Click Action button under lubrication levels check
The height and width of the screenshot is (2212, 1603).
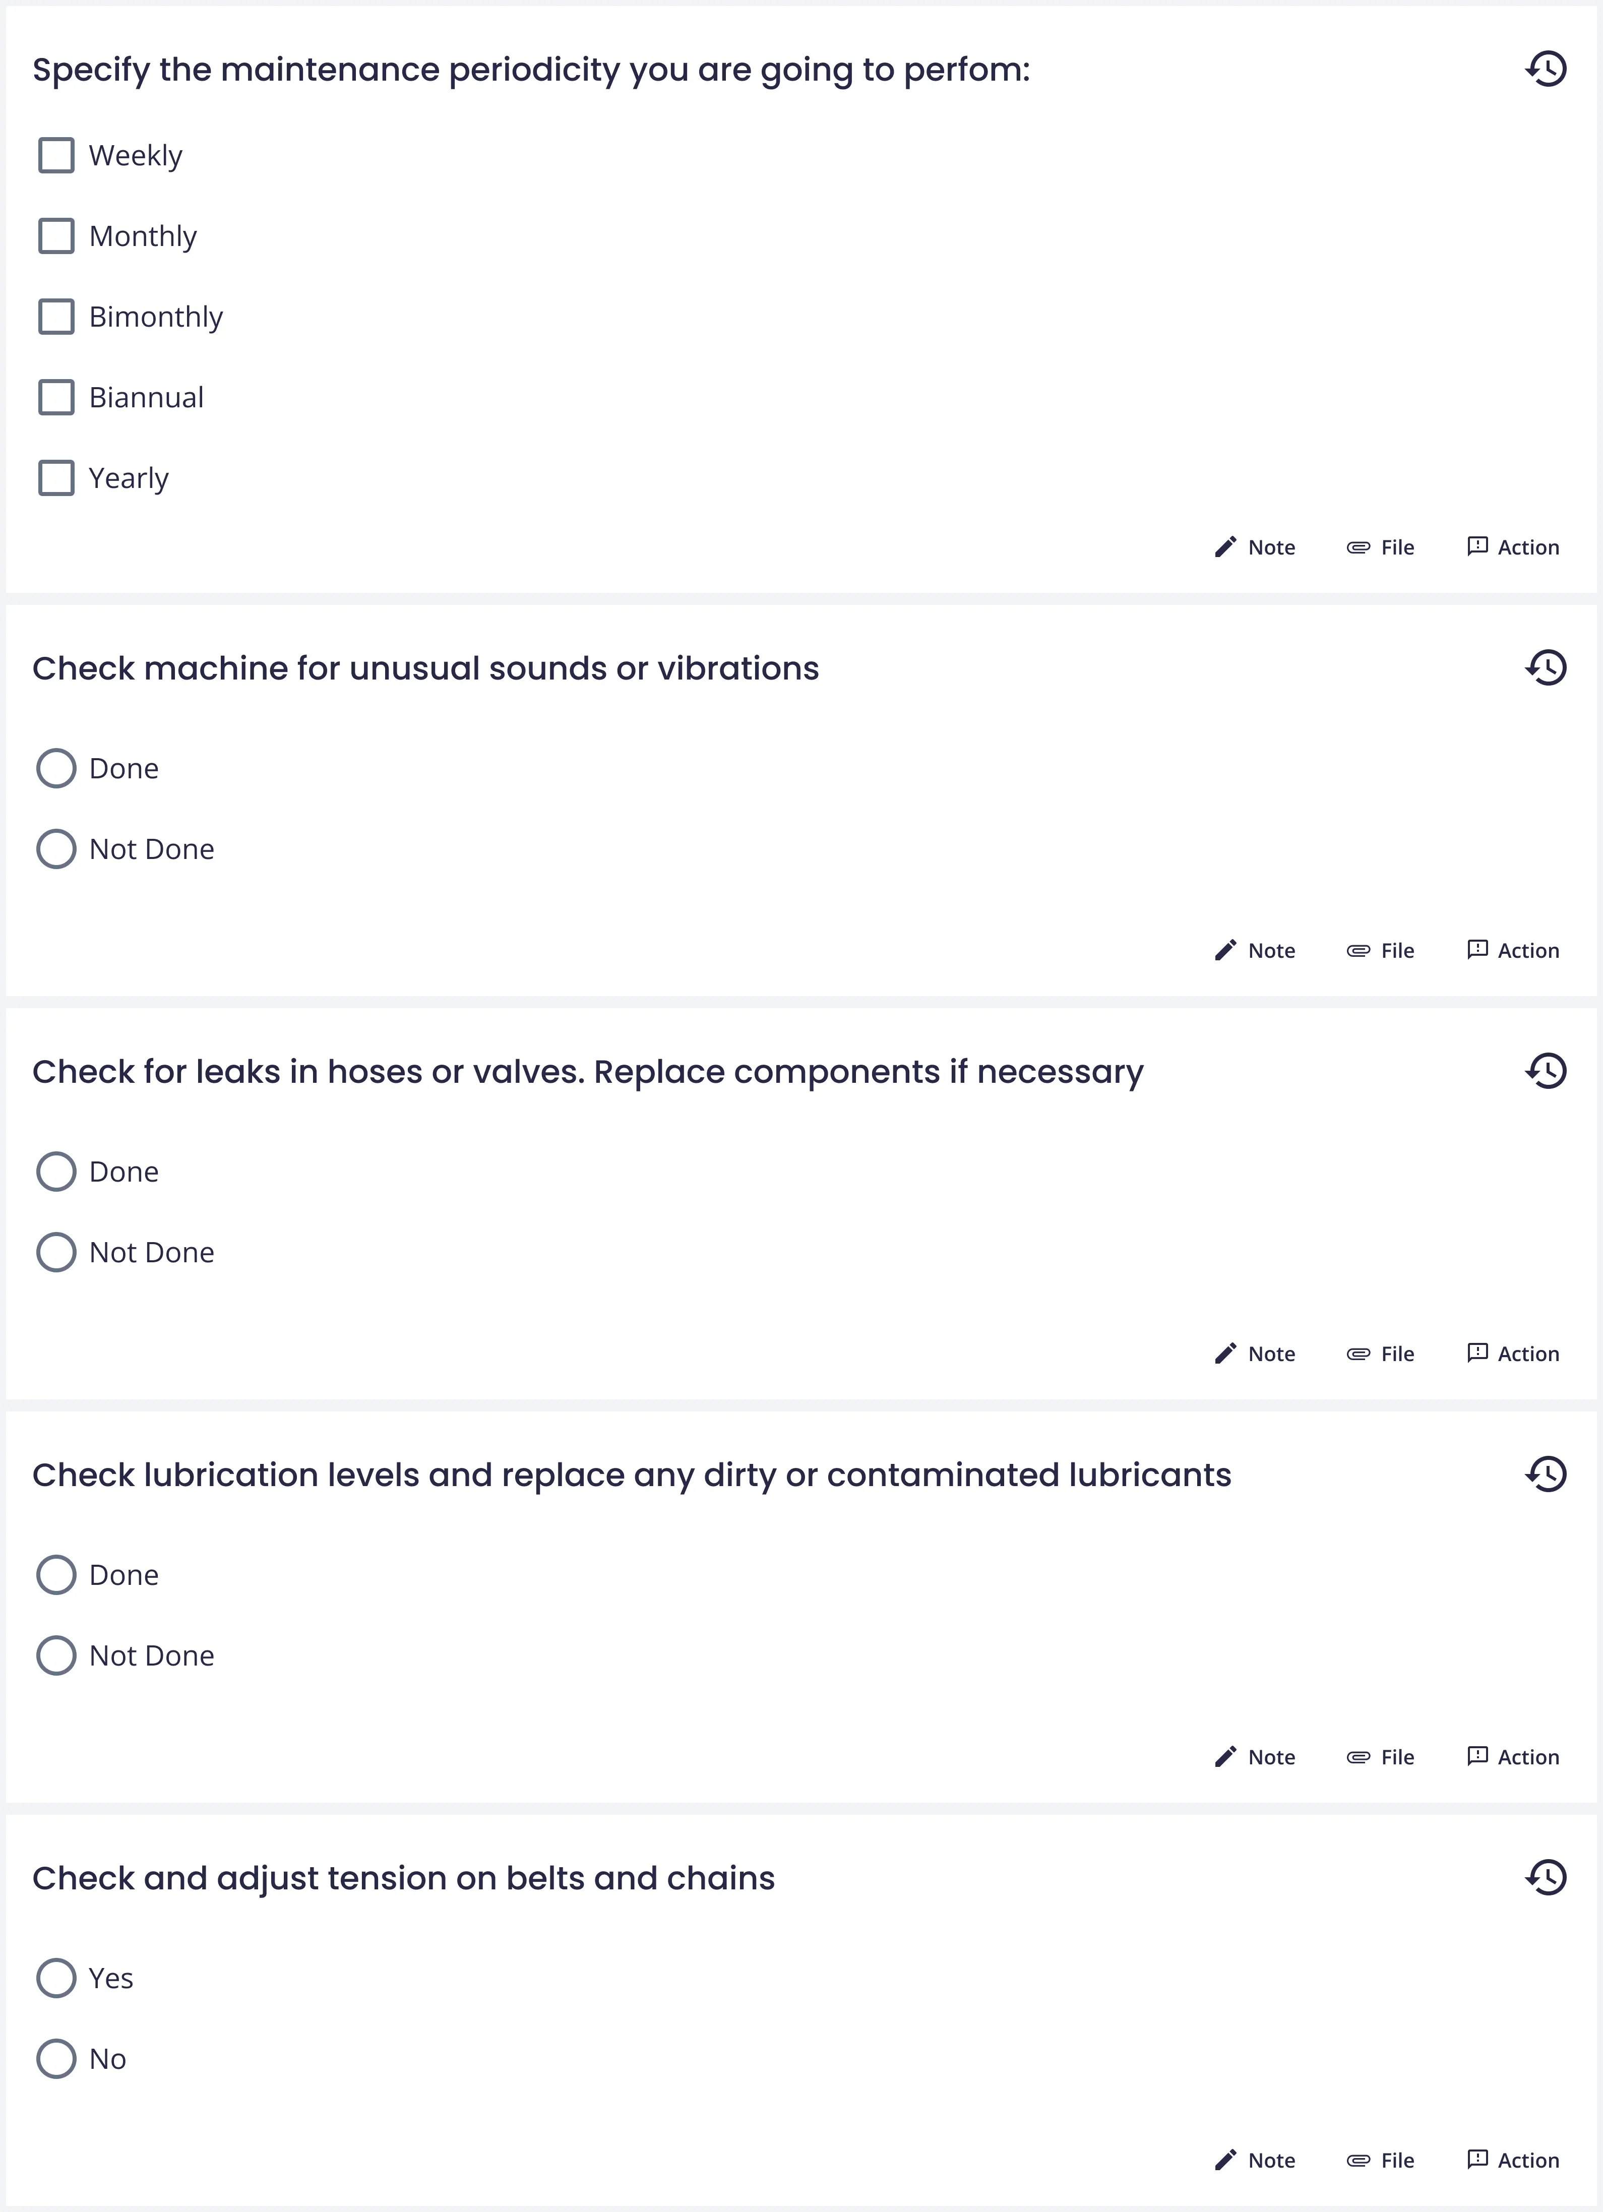(1512, 1756)
